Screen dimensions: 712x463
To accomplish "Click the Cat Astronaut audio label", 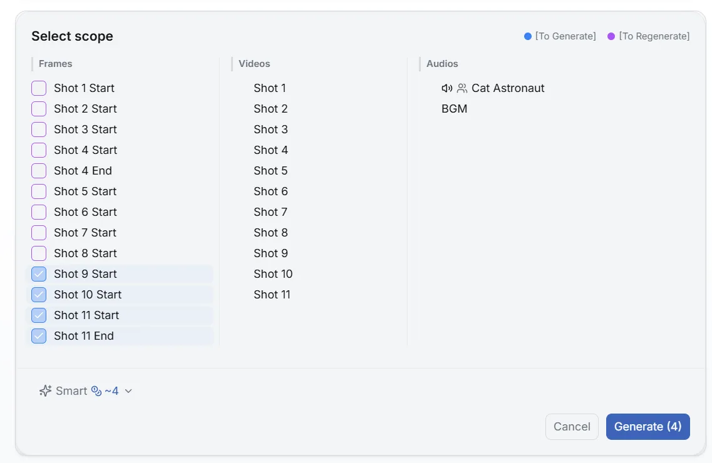I will [x=508, y=88].
